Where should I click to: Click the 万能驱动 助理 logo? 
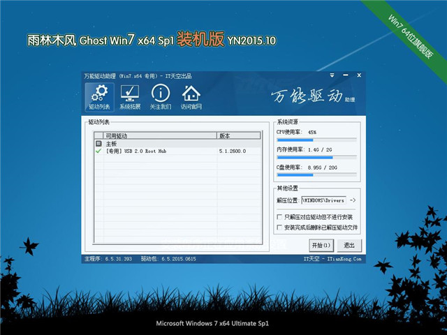pyautogui.click(x=312, y=96)
